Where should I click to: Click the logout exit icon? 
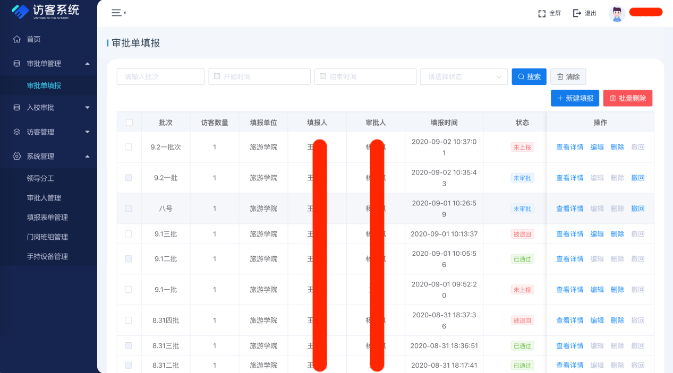[577, 13]
